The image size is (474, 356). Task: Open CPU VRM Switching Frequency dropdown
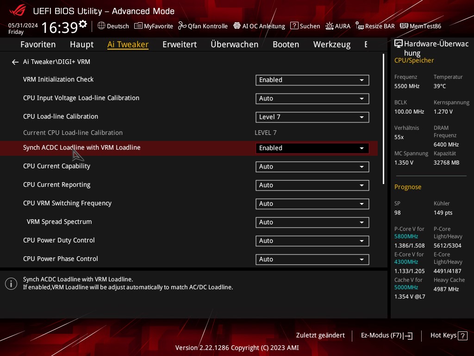tap(312, 204)
